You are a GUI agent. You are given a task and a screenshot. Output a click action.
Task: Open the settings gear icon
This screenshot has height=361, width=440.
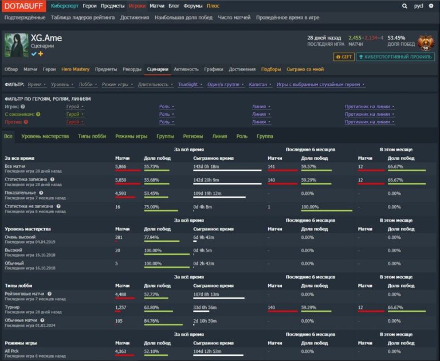pyautogui.click(x=431, y=6)
